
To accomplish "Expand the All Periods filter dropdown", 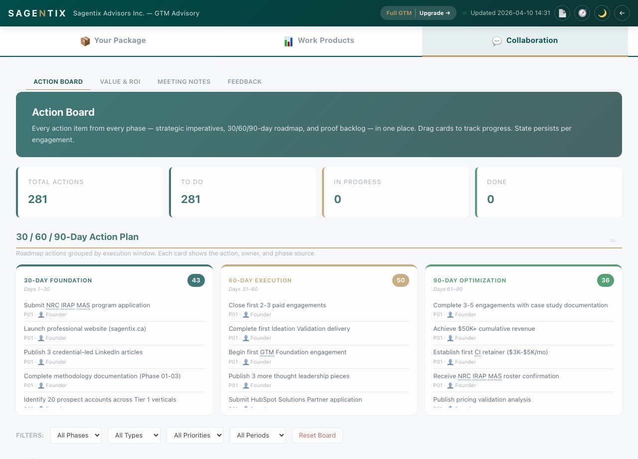I will [x=258, y=435].
